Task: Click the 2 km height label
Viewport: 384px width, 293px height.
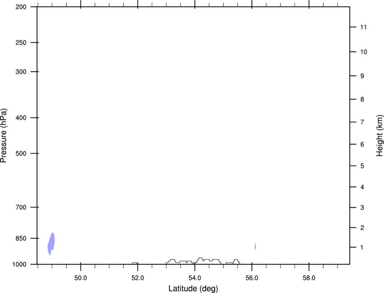Action: pyautogui.click(x=362, y=228)
